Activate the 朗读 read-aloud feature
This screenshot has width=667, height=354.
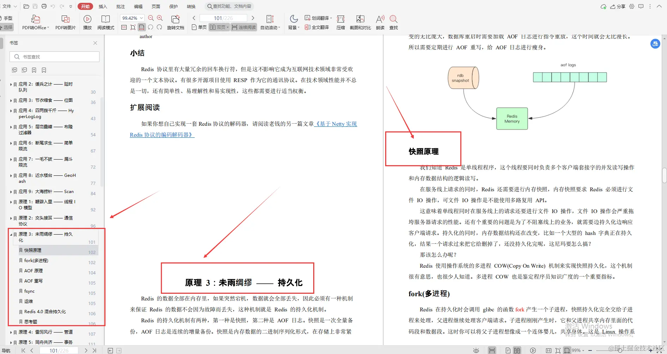click(380, 22)
